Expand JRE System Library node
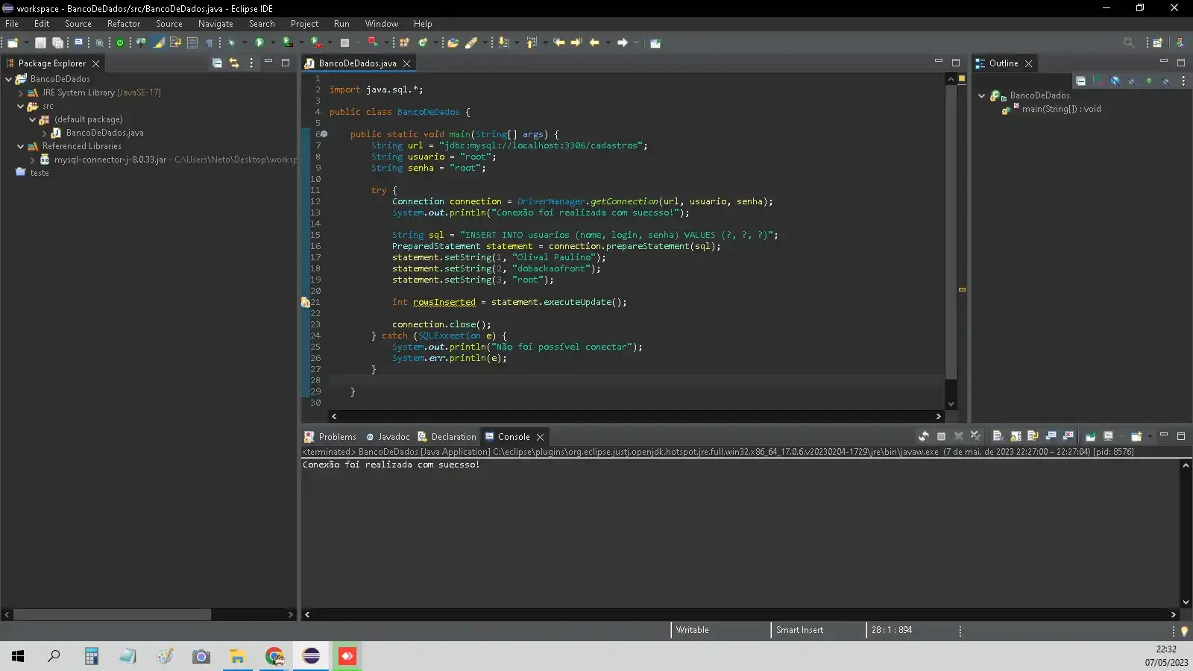This screenshot has width=1193, height=671. (x=21, y=92)
